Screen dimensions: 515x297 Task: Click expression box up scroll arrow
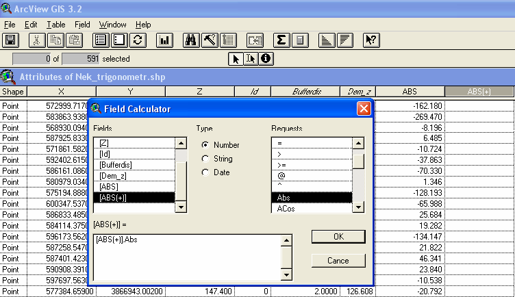pos(286,241)
